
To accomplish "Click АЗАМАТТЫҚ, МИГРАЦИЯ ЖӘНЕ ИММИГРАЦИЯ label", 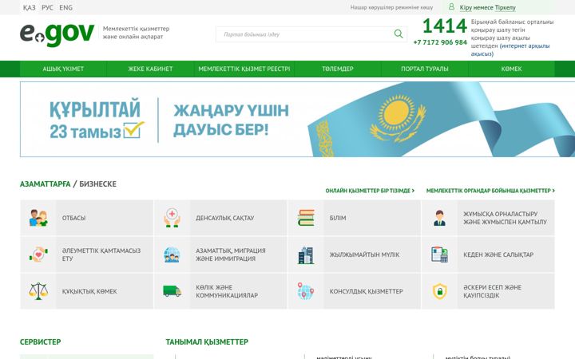I will pos(231,254).
